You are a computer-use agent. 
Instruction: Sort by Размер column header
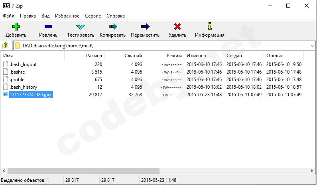(84, 56)
